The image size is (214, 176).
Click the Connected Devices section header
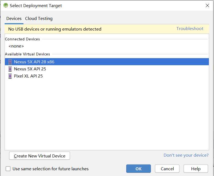[22, 39]
